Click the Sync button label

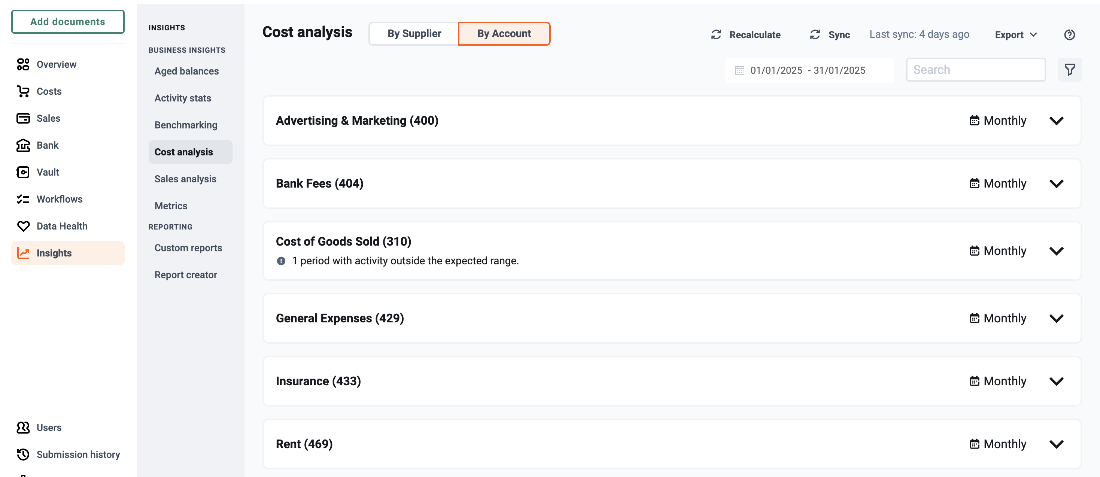point(839,34)
